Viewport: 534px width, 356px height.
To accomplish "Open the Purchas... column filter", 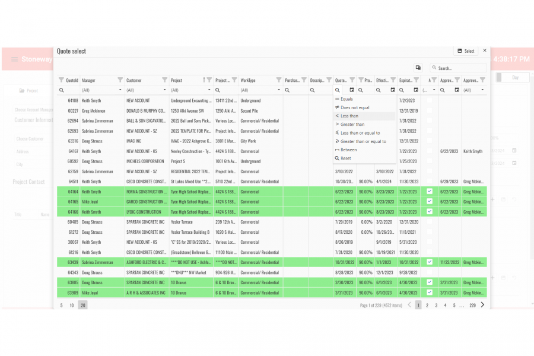I will pyautogui.click(x=304, y=80).
